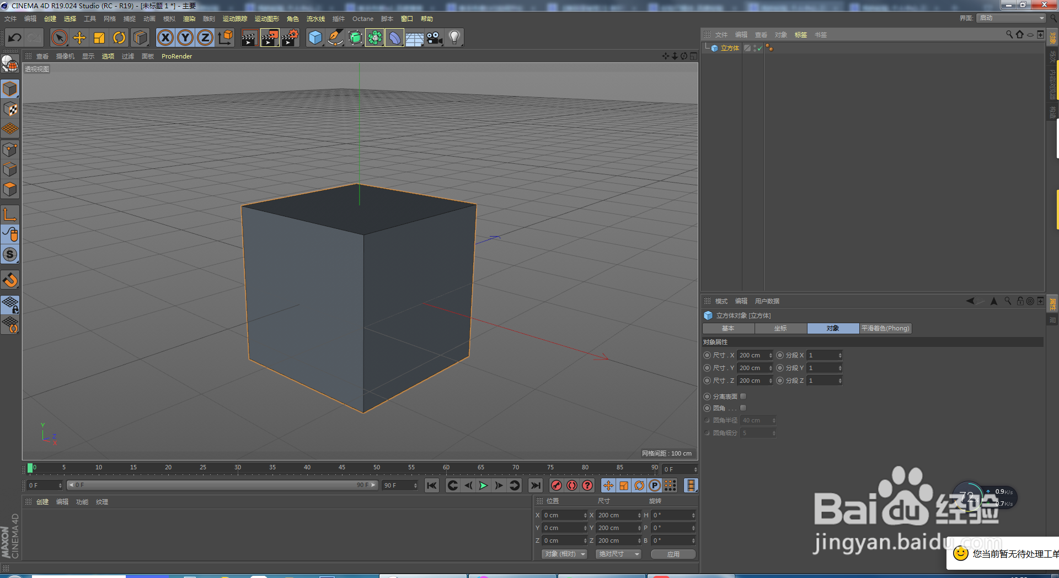Select the Live Selection tool
Screen dimensions: 1059x578
point(59,38)
